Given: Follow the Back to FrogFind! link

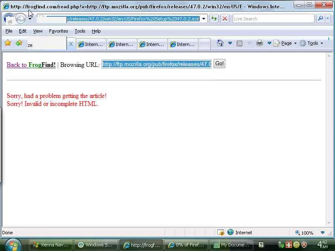Looking at the screenshot, I should (x=31, y=65).
